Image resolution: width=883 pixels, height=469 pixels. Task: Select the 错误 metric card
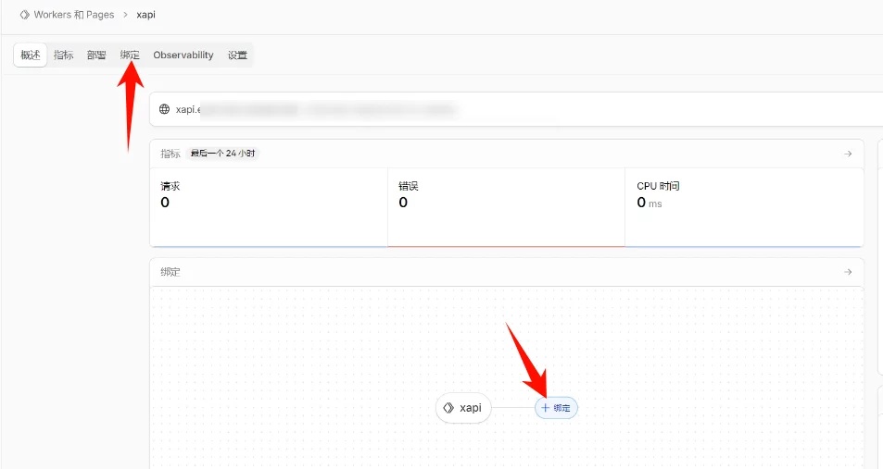506,207
